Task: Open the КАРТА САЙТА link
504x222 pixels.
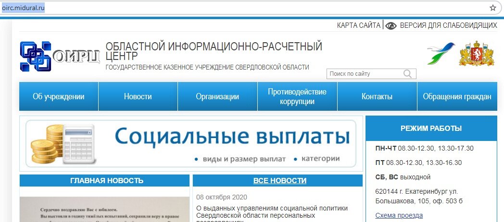Action: [x=358, y=25]
